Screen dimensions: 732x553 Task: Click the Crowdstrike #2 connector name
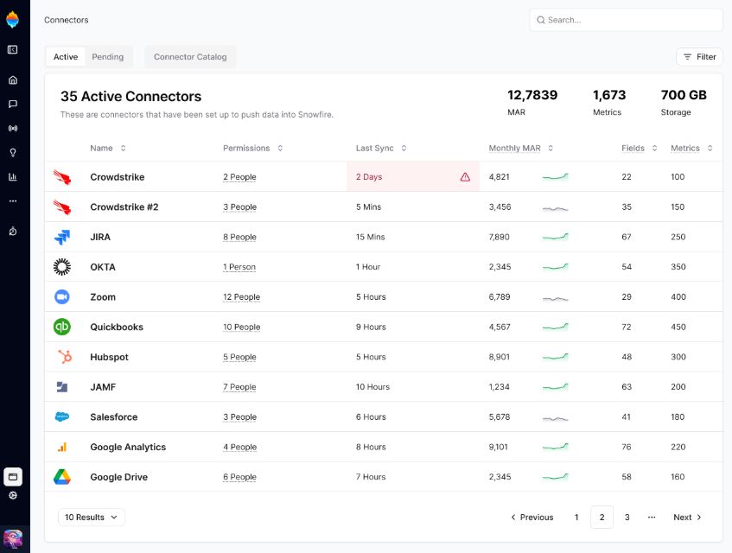click(124, 207)
